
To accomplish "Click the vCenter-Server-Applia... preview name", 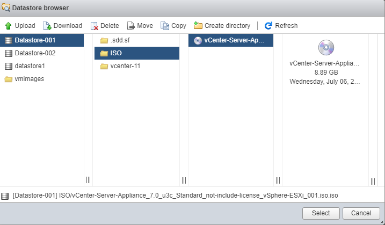I will 324,63.
